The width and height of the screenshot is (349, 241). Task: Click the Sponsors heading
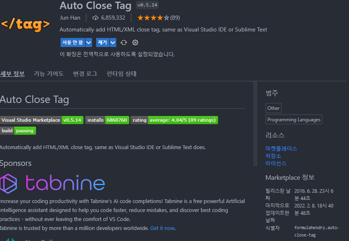[16, 163]
